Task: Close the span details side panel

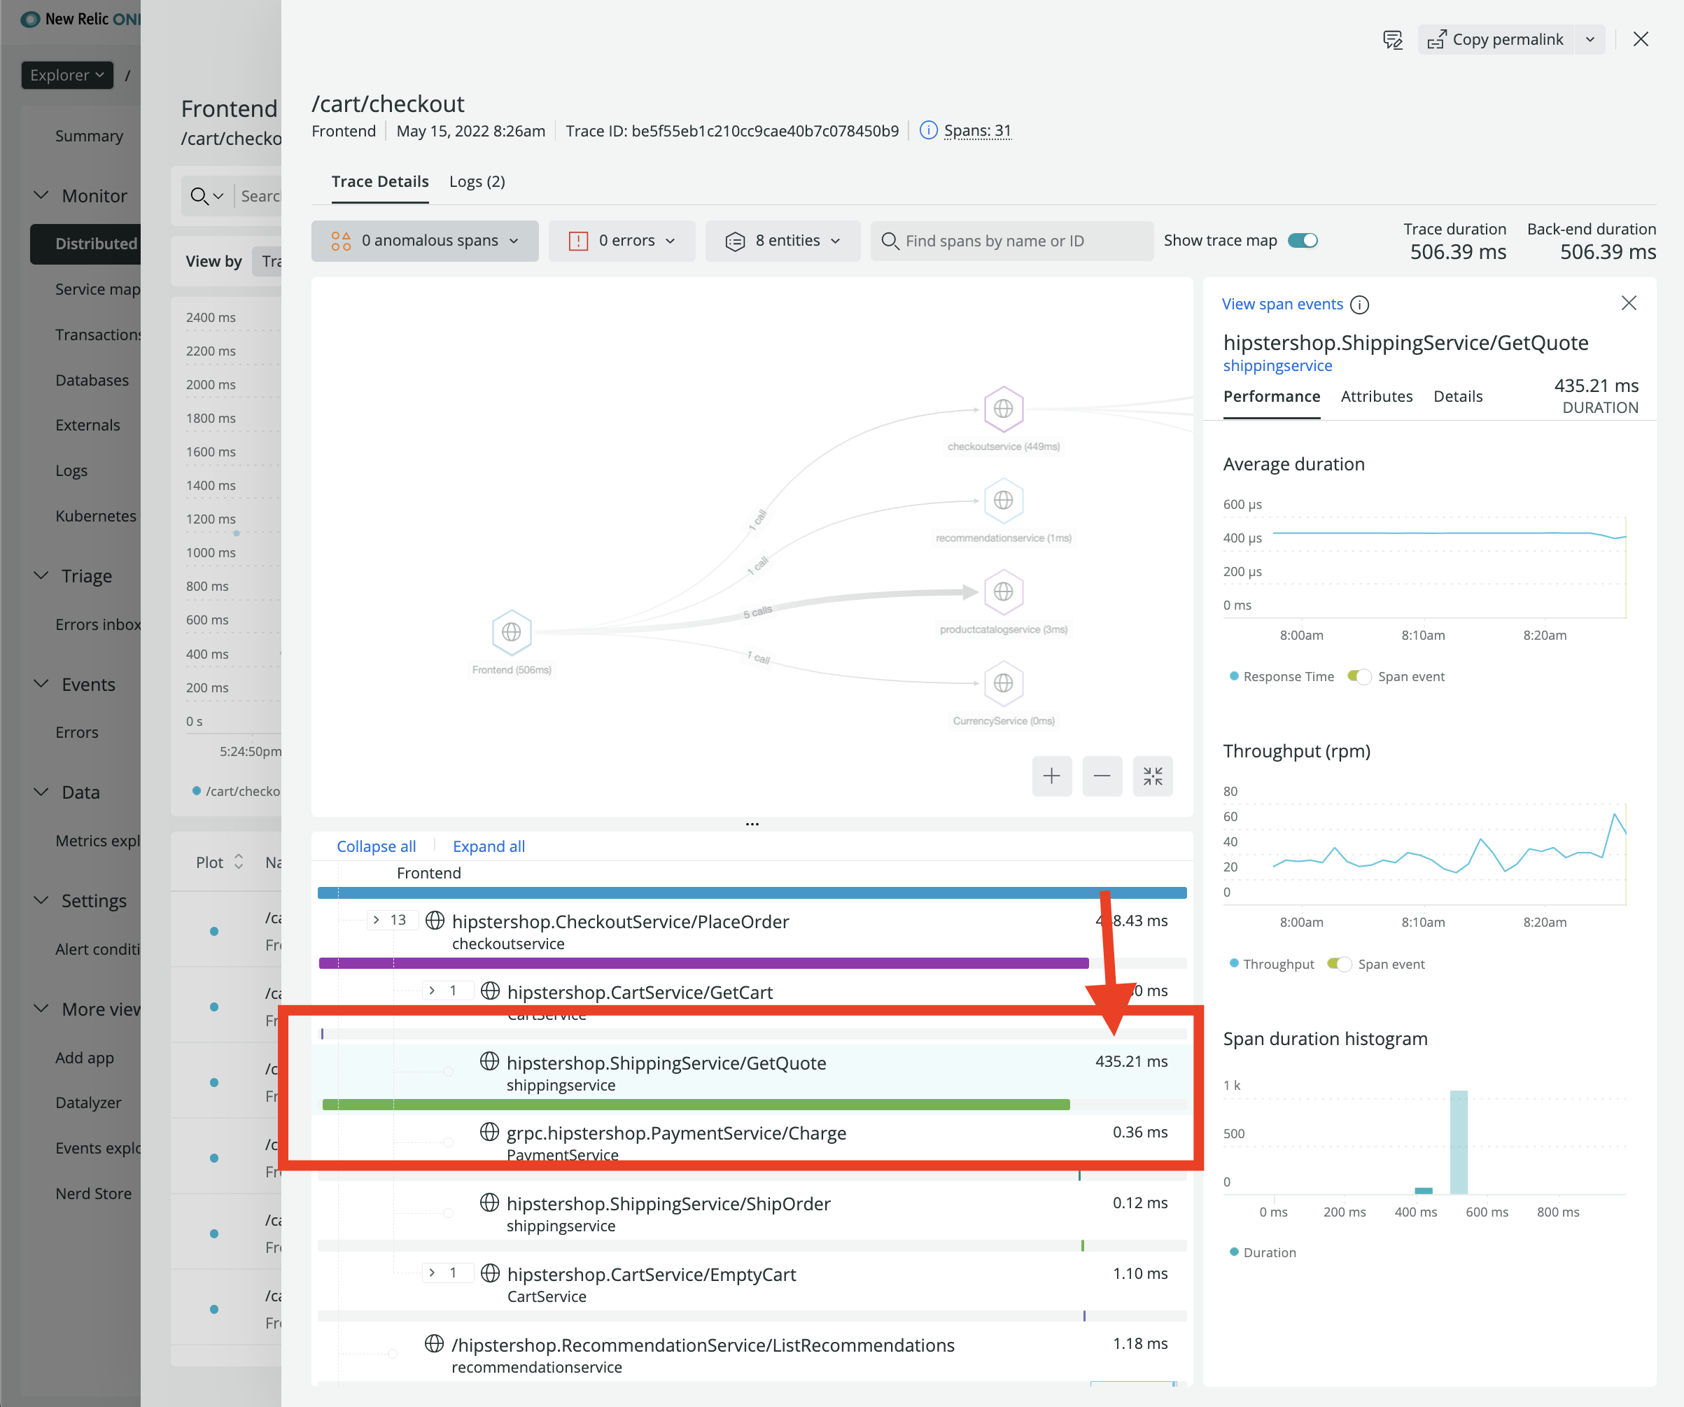Action: [1629, 303]
